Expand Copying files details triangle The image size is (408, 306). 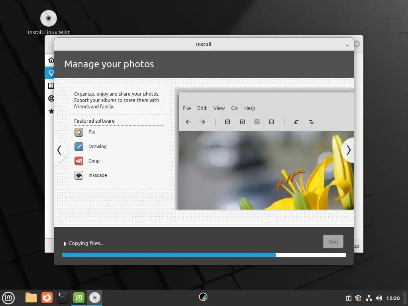[x=65, y=243]
